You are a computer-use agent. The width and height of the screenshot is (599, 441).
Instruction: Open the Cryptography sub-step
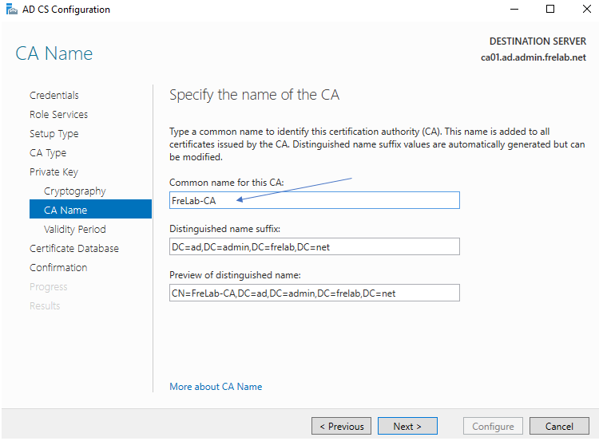74,191
